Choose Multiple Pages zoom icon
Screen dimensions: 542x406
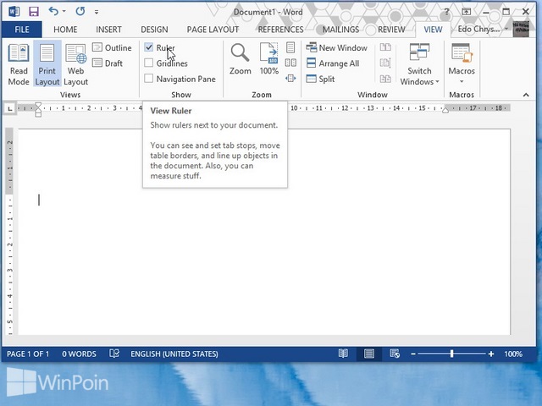[x=290, y=63]
